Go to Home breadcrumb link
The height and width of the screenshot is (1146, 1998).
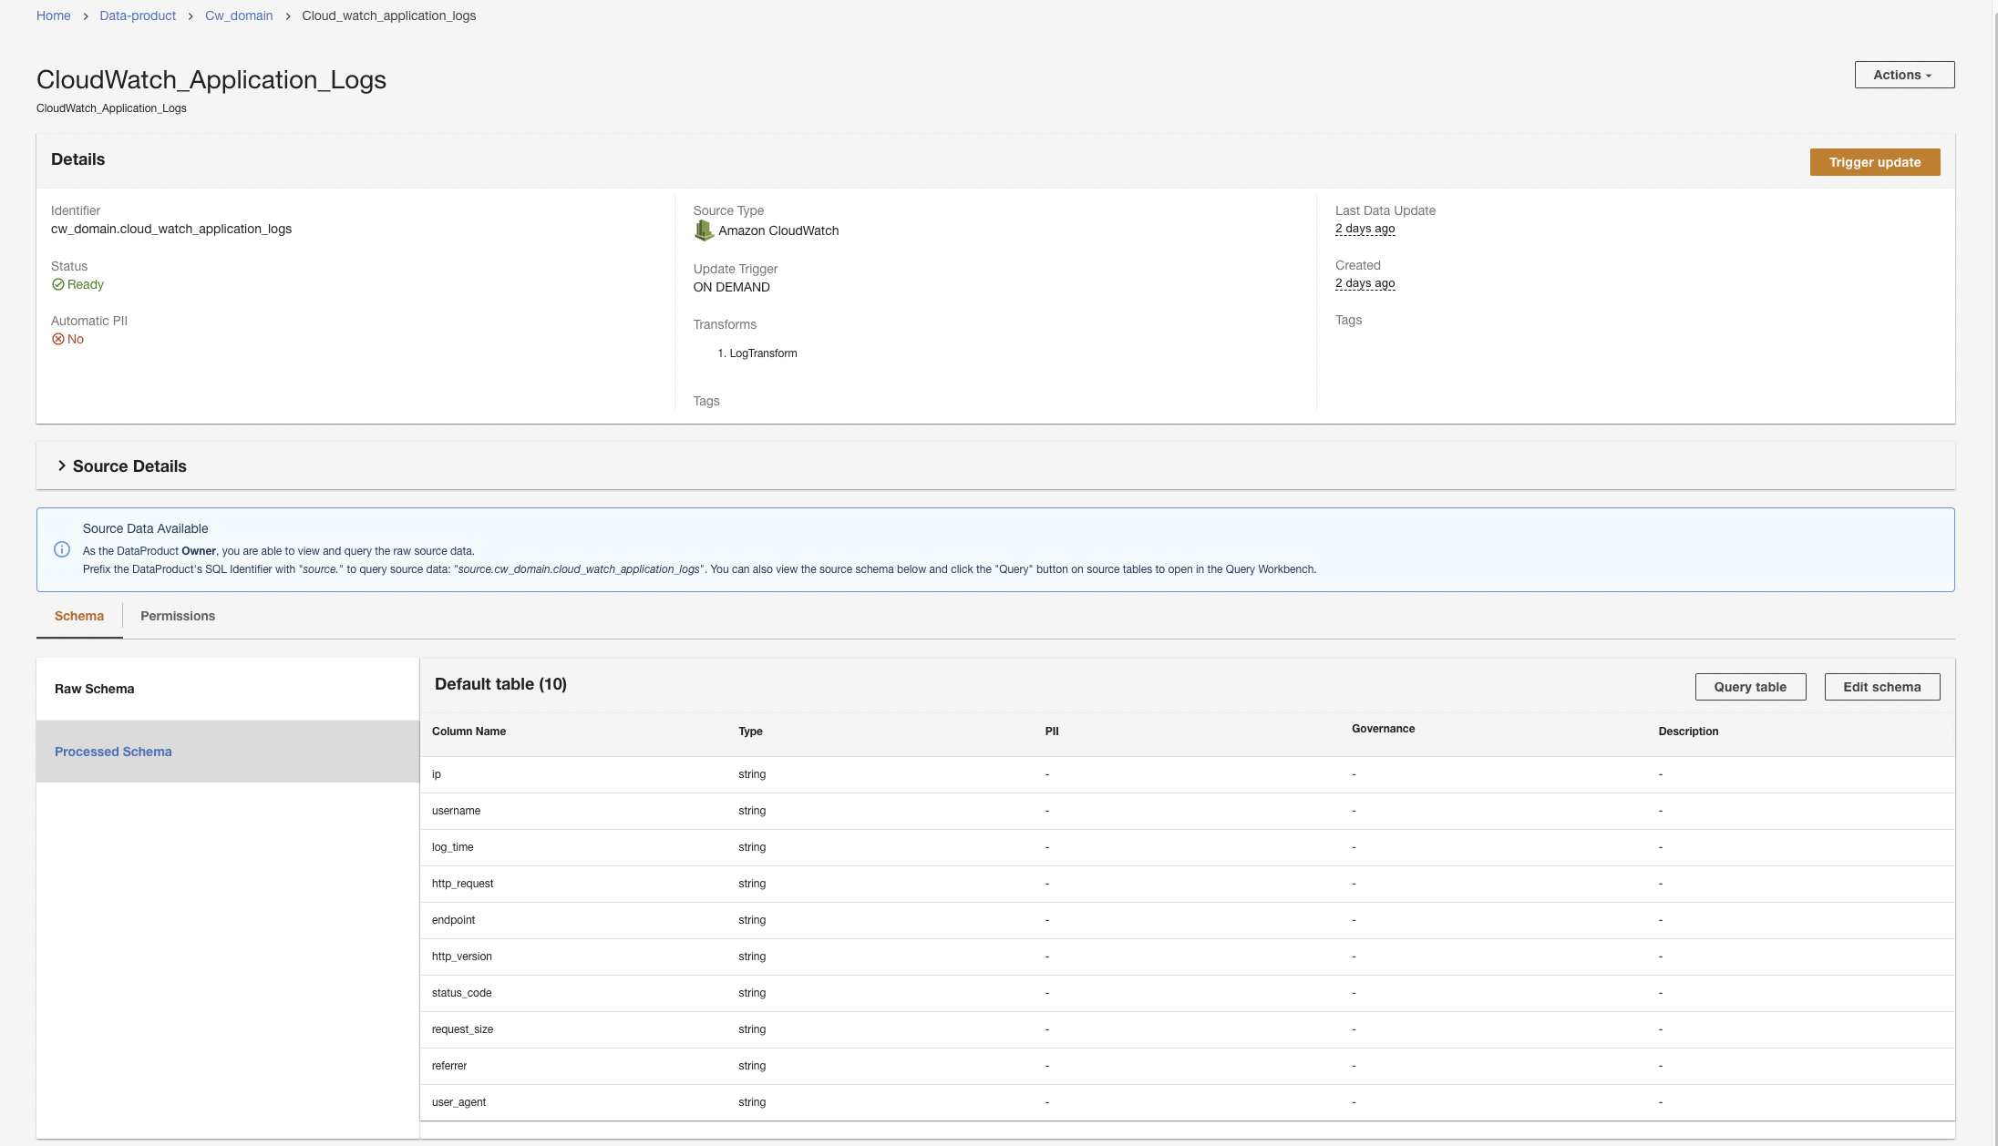pos(54,15)
